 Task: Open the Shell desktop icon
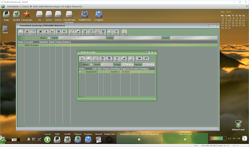(x=5, y=30)
